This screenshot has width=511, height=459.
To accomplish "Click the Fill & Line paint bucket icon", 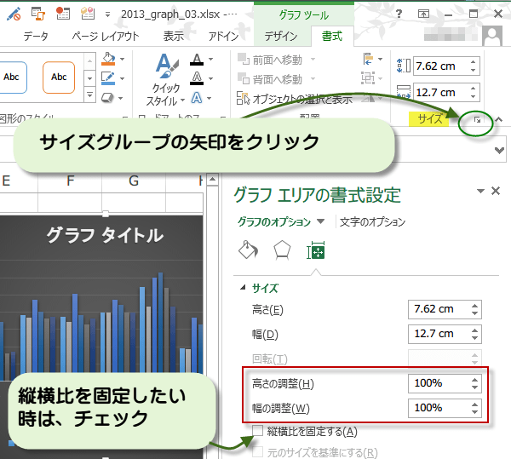I will pyautogui.click(x=246, y=250).
